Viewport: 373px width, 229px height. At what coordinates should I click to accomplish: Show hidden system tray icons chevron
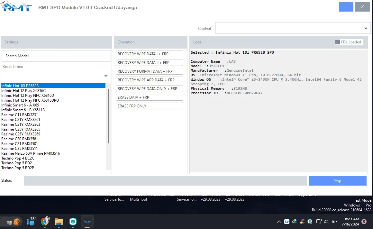pos(279,222)
